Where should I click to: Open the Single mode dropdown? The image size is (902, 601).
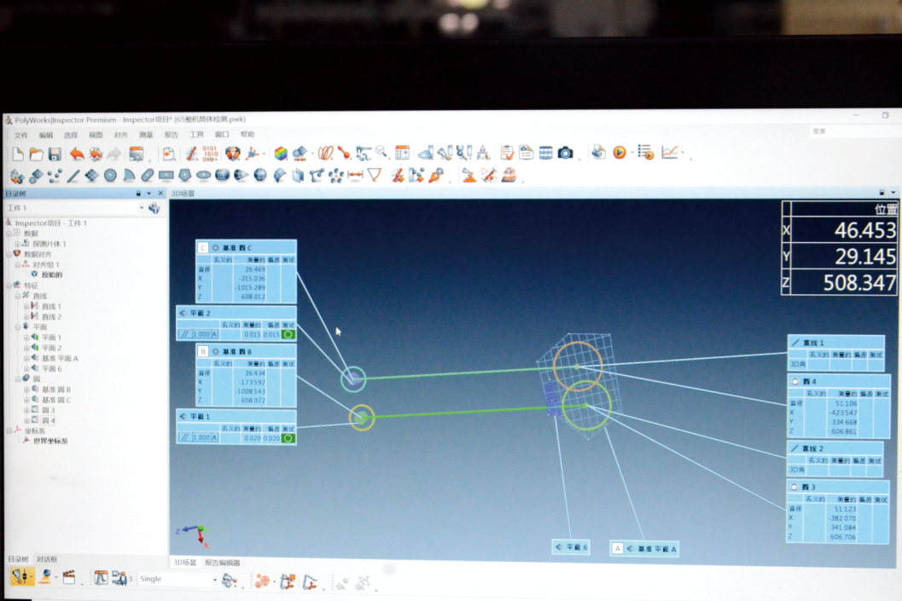pos(213,579)
